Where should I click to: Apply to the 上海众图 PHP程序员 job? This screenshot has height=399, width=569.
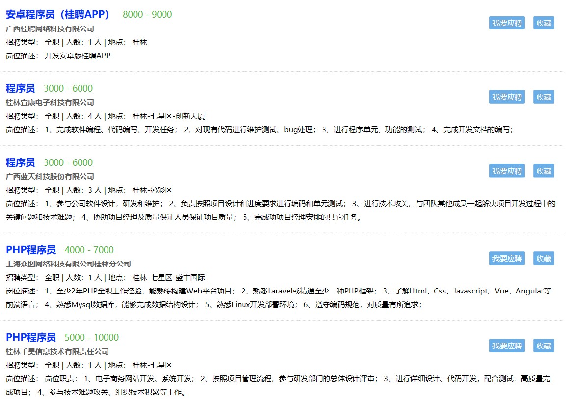pyautogui.click(x=507, y=258)
